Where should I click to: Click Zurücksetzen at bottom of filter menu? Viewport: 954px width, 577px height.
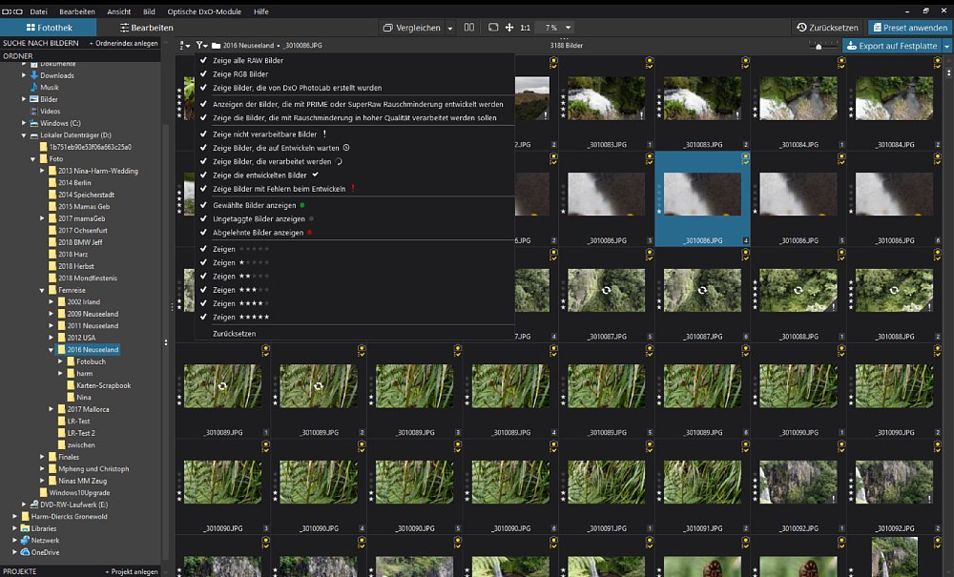235,334
